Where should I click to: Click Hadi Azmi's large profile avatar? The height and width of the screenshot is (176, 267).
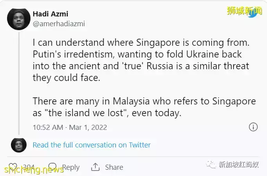point(18,18)
